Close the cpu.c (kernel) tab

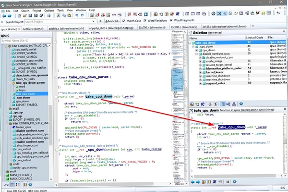[x=19, y=29]
